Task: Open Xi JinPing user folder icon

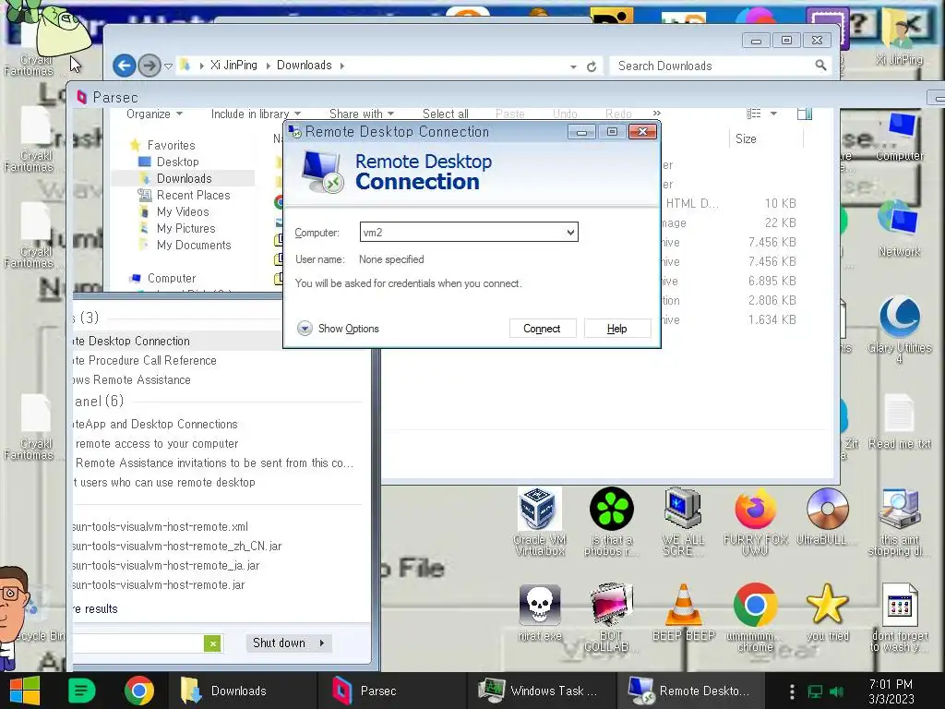Action: point(899,35)
